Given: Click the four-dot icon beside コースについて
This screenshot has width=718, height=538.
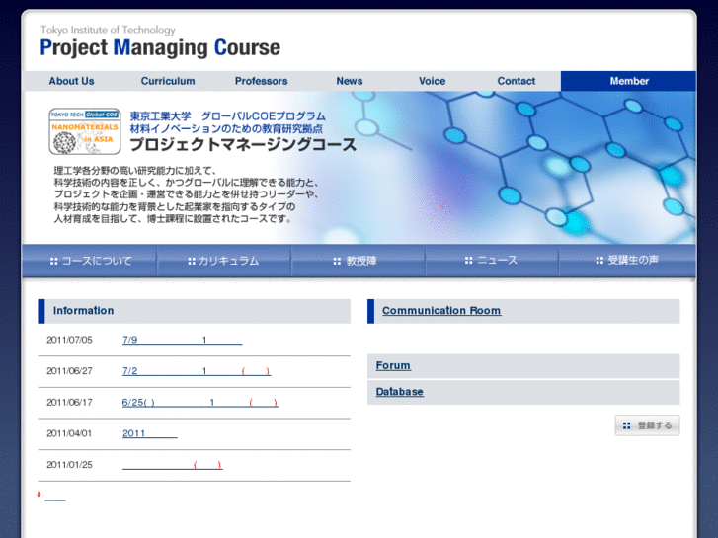Looking at the screenshot, I should pyautogui.click(x=54, y=261).
